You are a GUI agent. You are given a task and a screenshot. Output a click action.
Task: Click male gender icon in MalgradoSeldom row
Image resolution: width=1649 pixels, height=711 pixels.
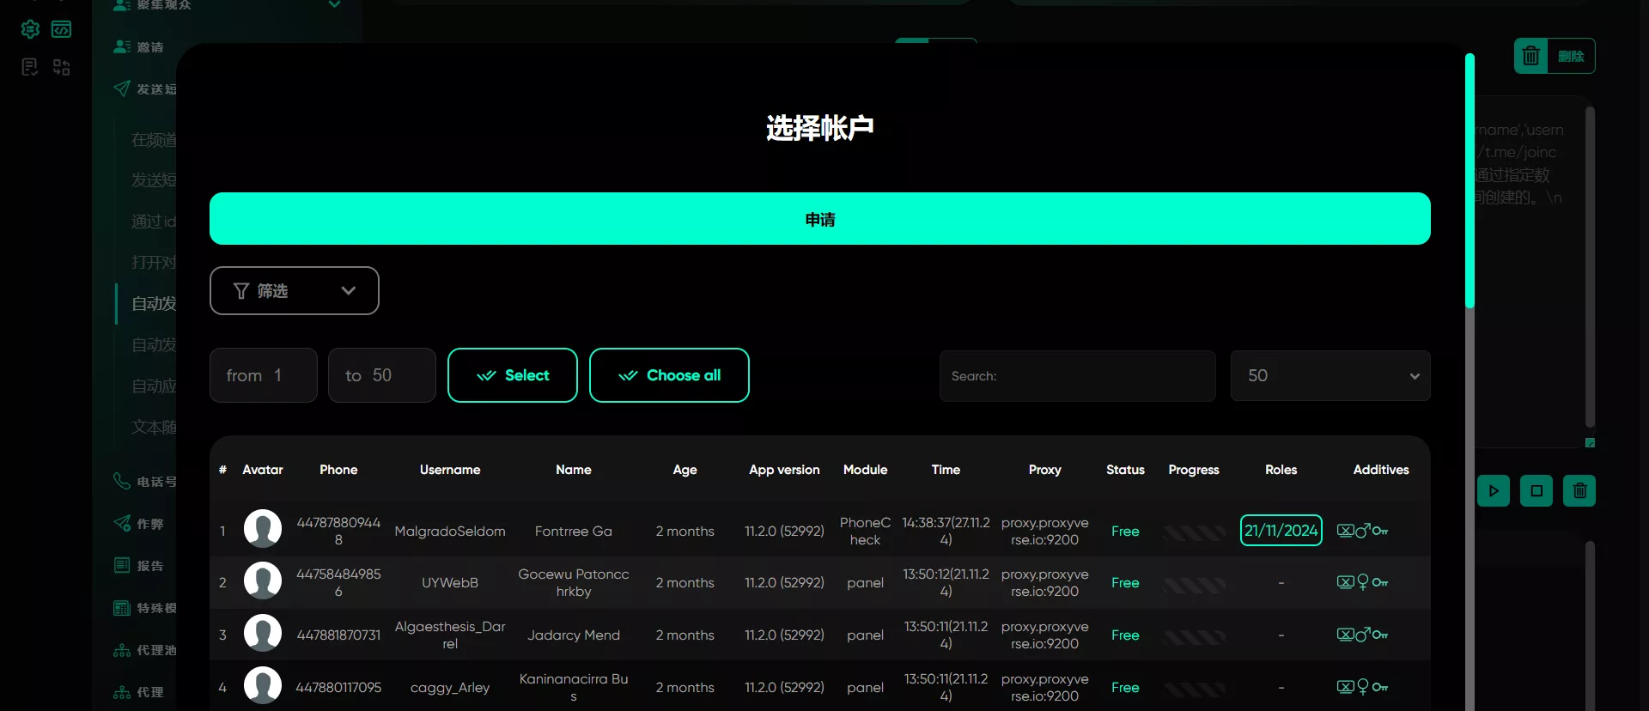click(x=1363, y=531)
